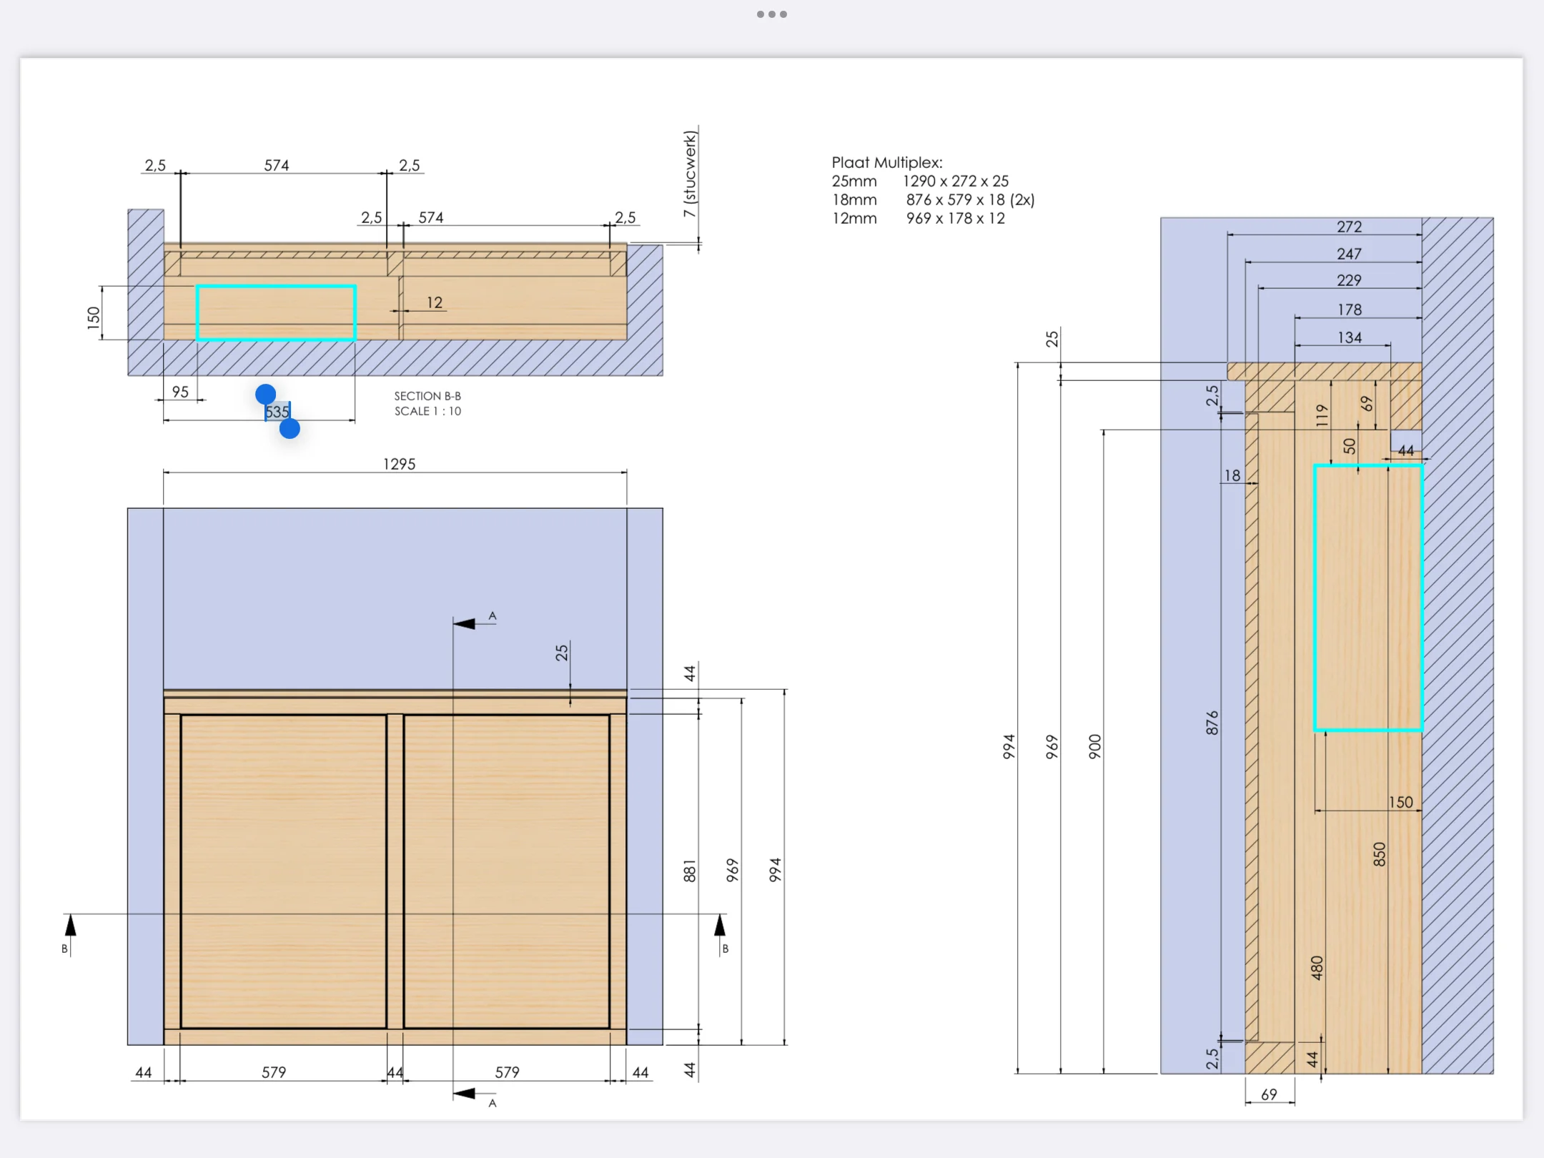Screen dimensions: 1544x1158
Task: Tap the vertical 876 dimension in side section
Action: (1212, 723)
